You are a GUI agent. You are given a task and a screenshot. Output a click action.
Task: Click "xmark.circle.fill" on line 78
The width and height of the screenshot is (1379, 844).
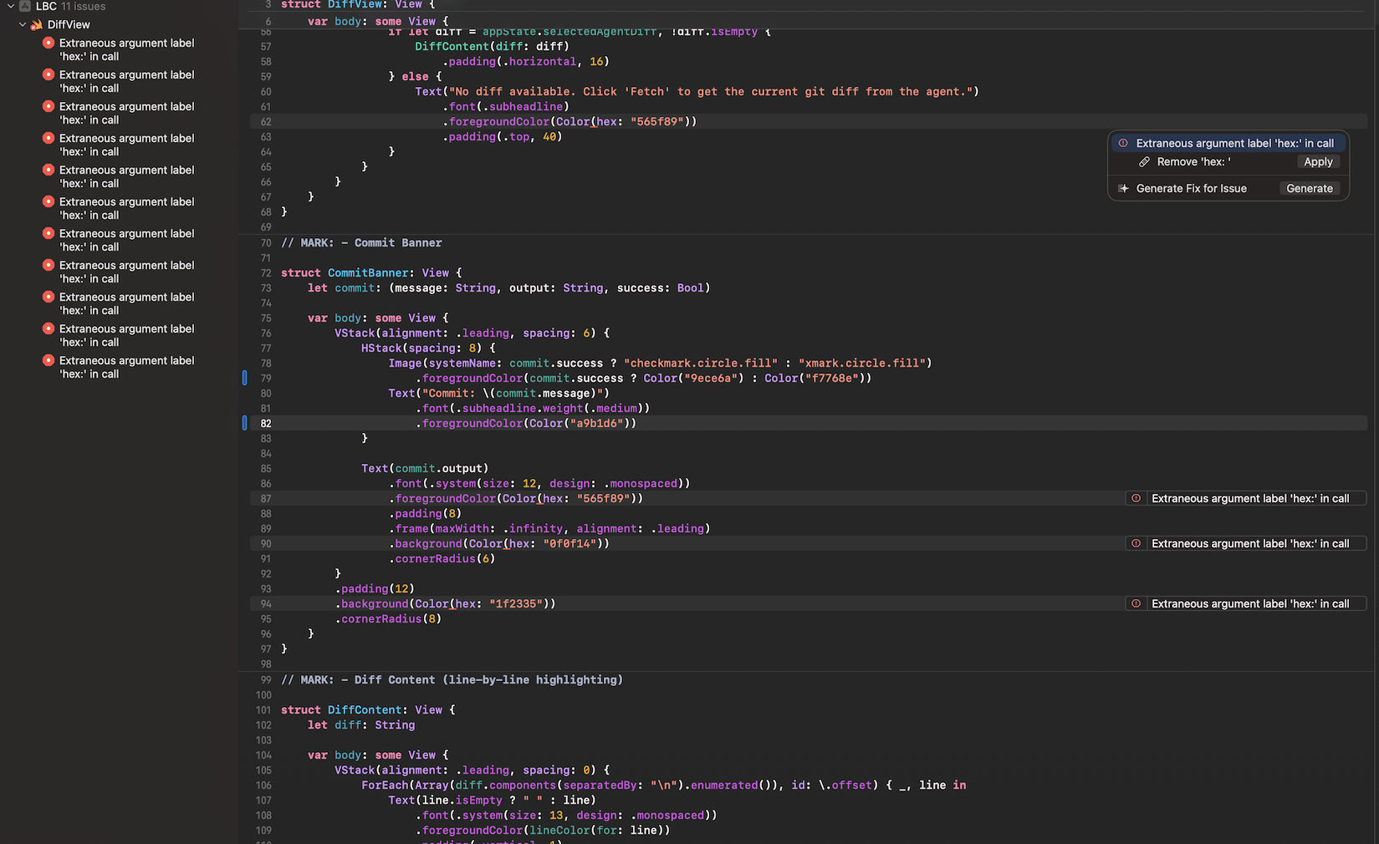(x=862, y=364)
